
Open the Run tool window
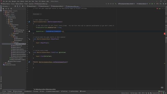coord(4,91)
